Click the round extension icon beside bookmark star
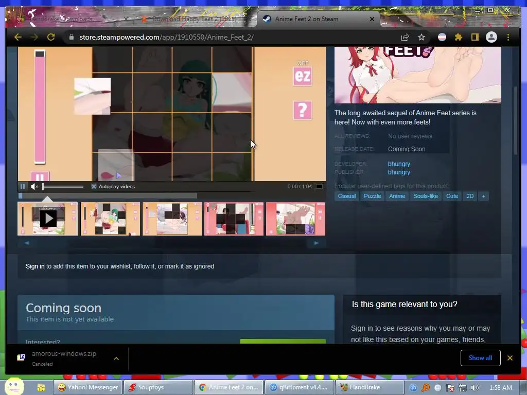The height and width of the screenshot is (395, 527). pos(442,37)
